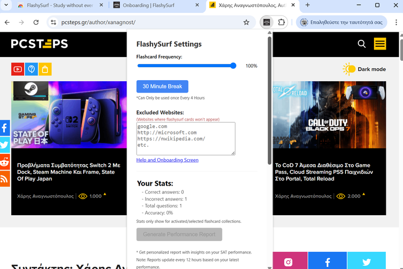Image resolution: width=403 pixels, height=269 pixels.
Task: Open the yellow shopping bag icon
Action: (x=45, y=69)
